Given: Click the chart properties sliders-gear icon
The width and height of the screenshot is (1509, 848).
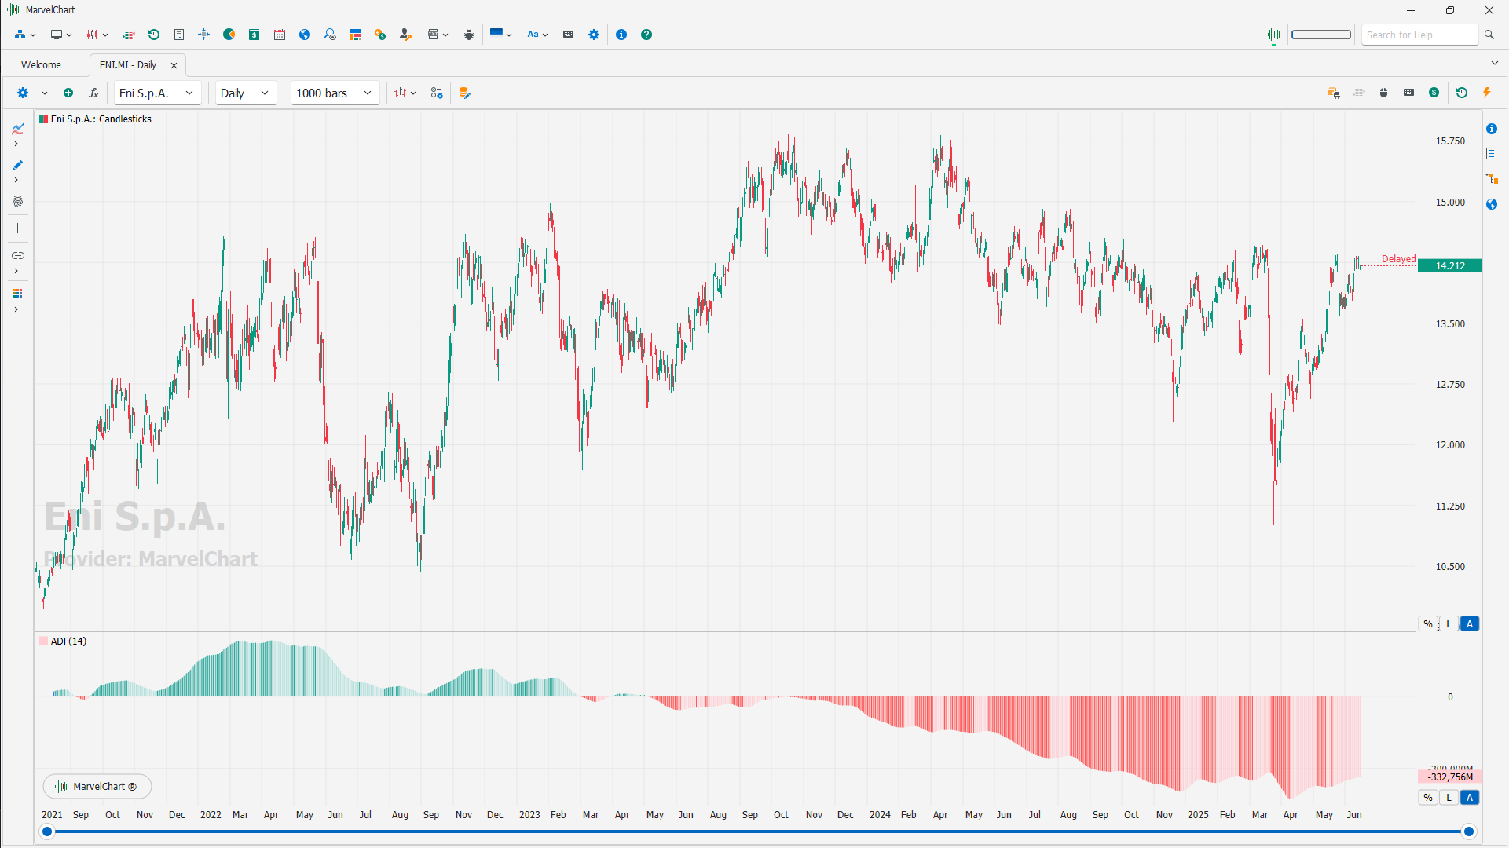Looking at the screenshot, I should click(437, 93).
